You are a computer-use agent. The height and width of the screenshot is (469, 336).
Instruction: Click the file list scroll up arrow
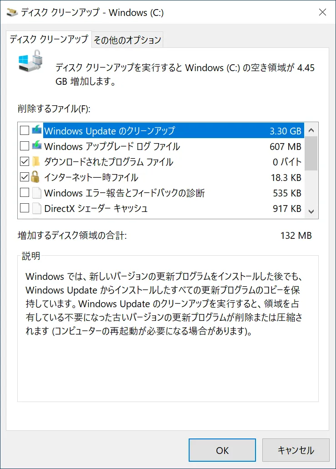point(311,130)
